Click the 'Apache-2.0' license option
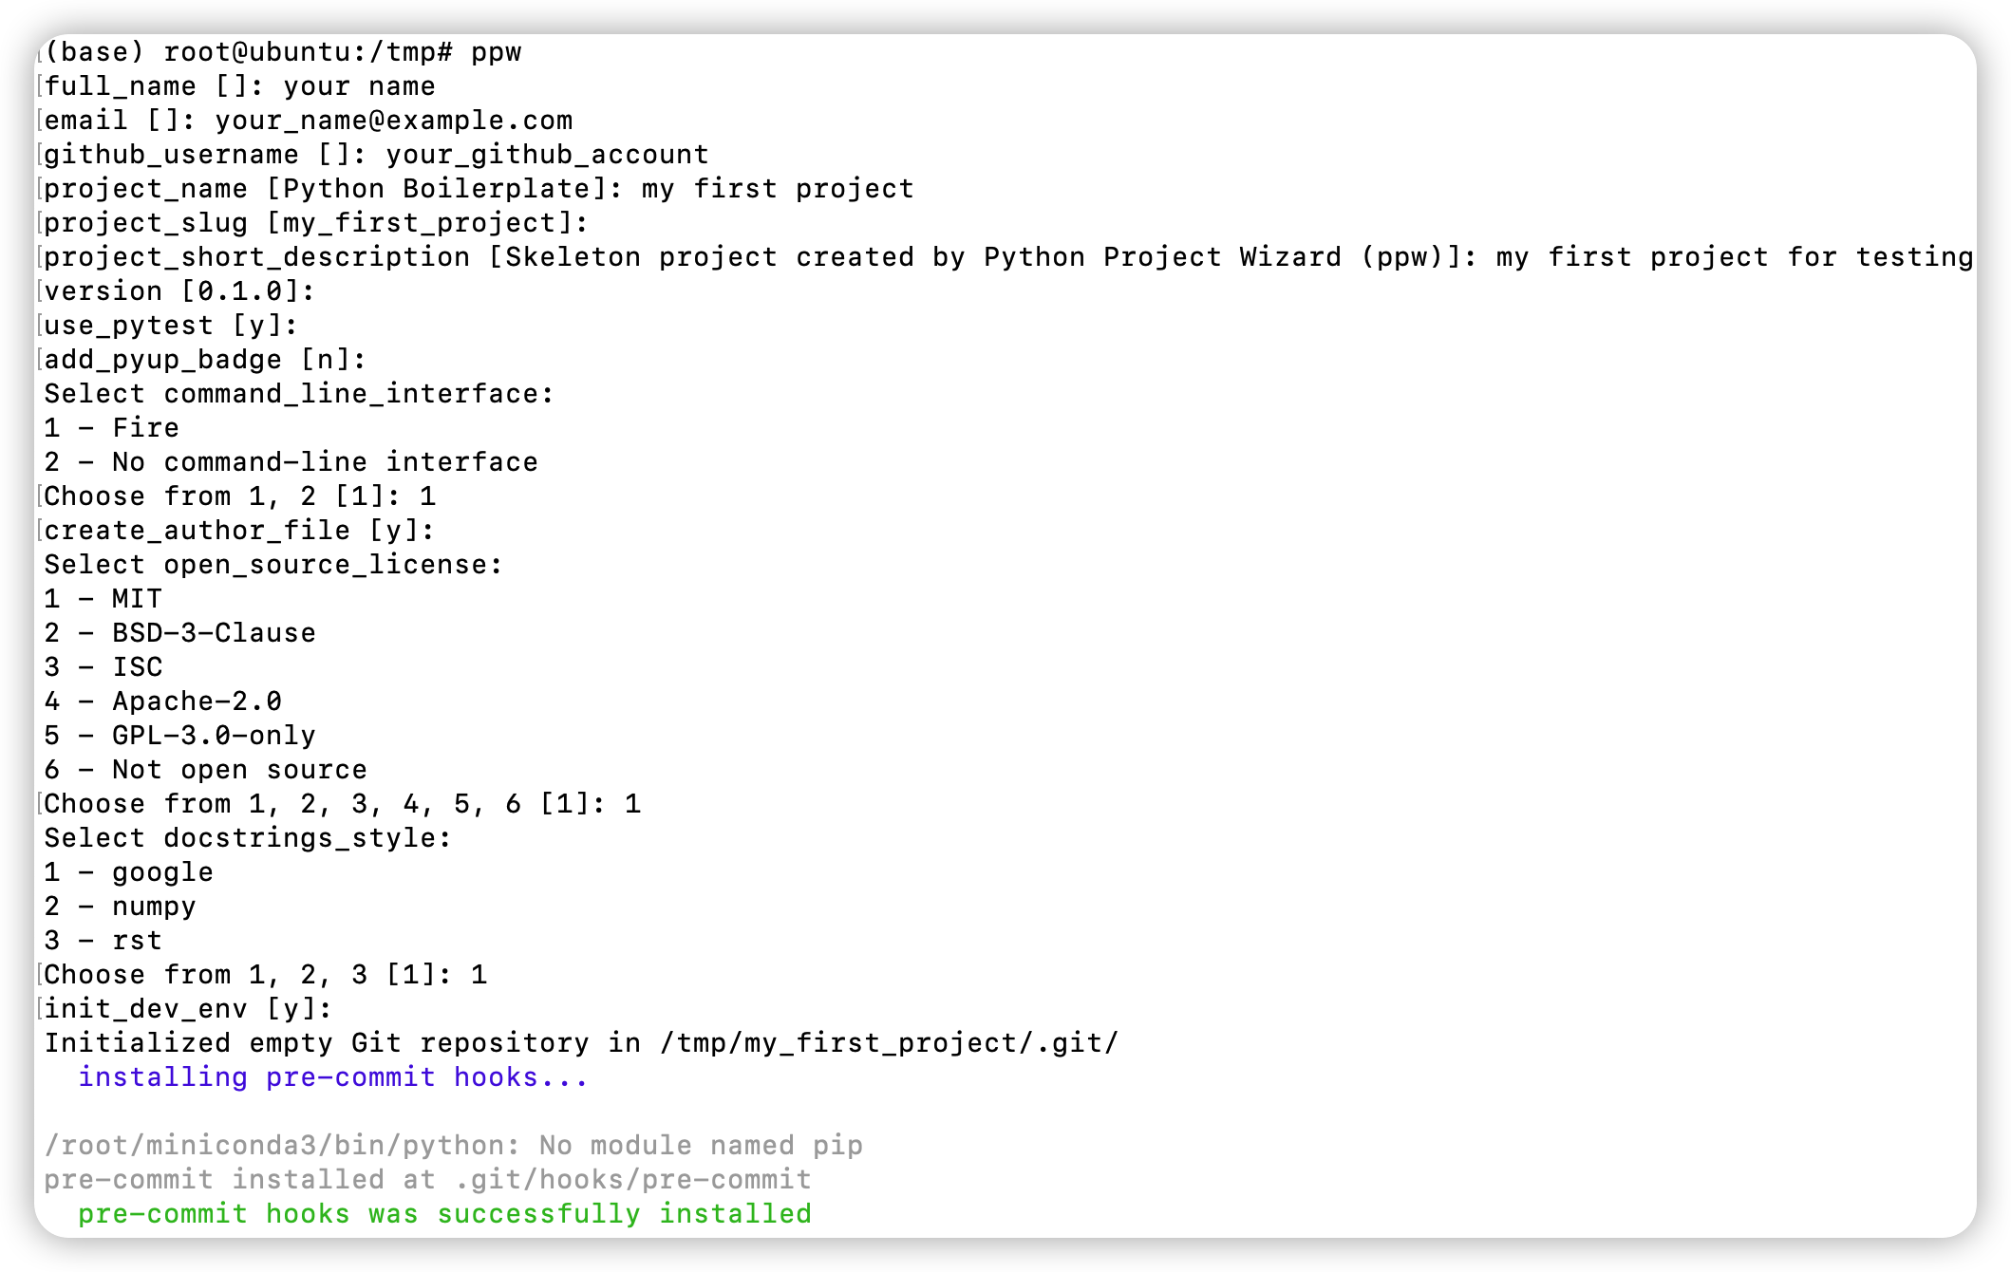Viewport: 2011px width, 1272px height. [197, 701]
